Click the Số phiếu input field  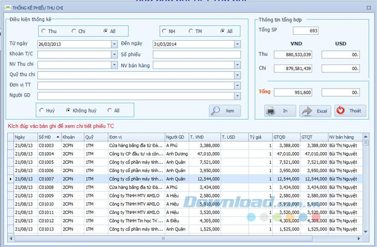(x=196, y=54)
